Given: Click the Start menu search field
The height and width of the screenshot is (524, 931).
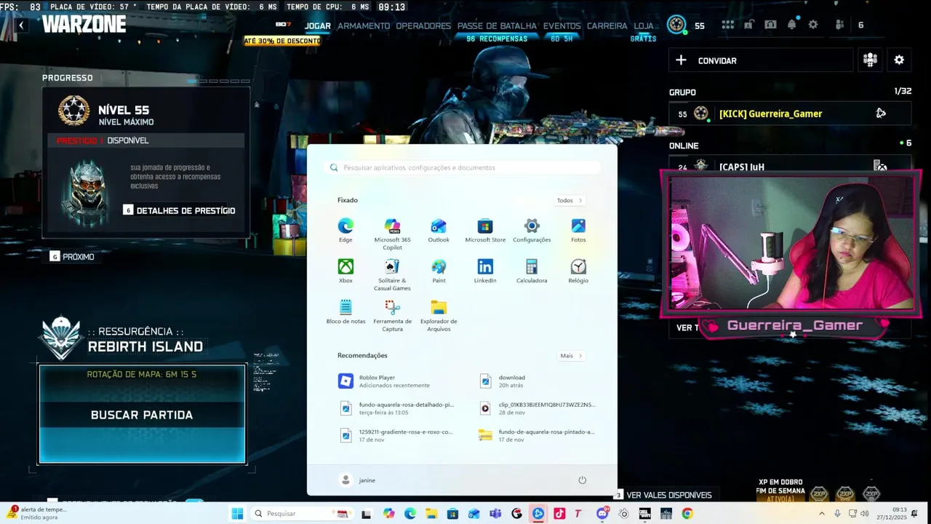Looking at the screenshot, I should point(462,167).
